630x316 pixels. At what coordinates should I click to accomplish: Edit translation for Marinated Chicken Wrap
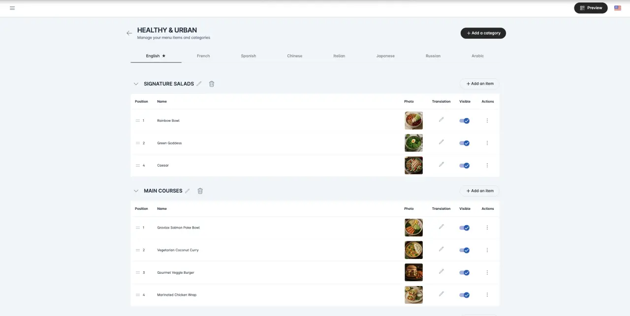click(x=441, y=294)
